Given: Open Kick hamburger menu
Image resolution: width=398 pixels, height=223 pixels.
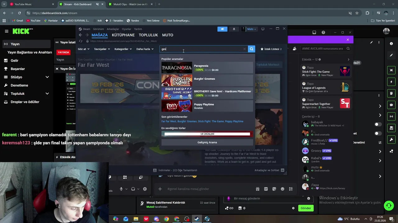Looking at the screenshot, I should 7,31.
